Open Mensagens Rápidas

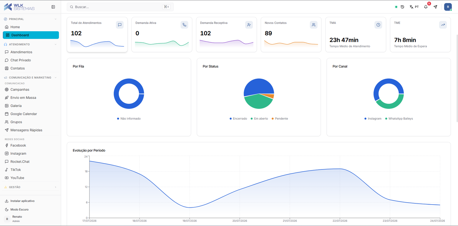(31, 130)
